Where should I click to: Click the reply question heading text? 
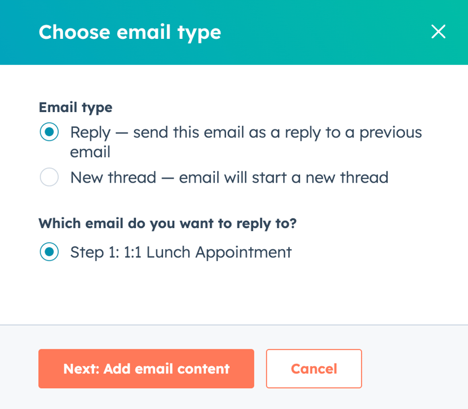pyautogui.click(x=166, y=223)
